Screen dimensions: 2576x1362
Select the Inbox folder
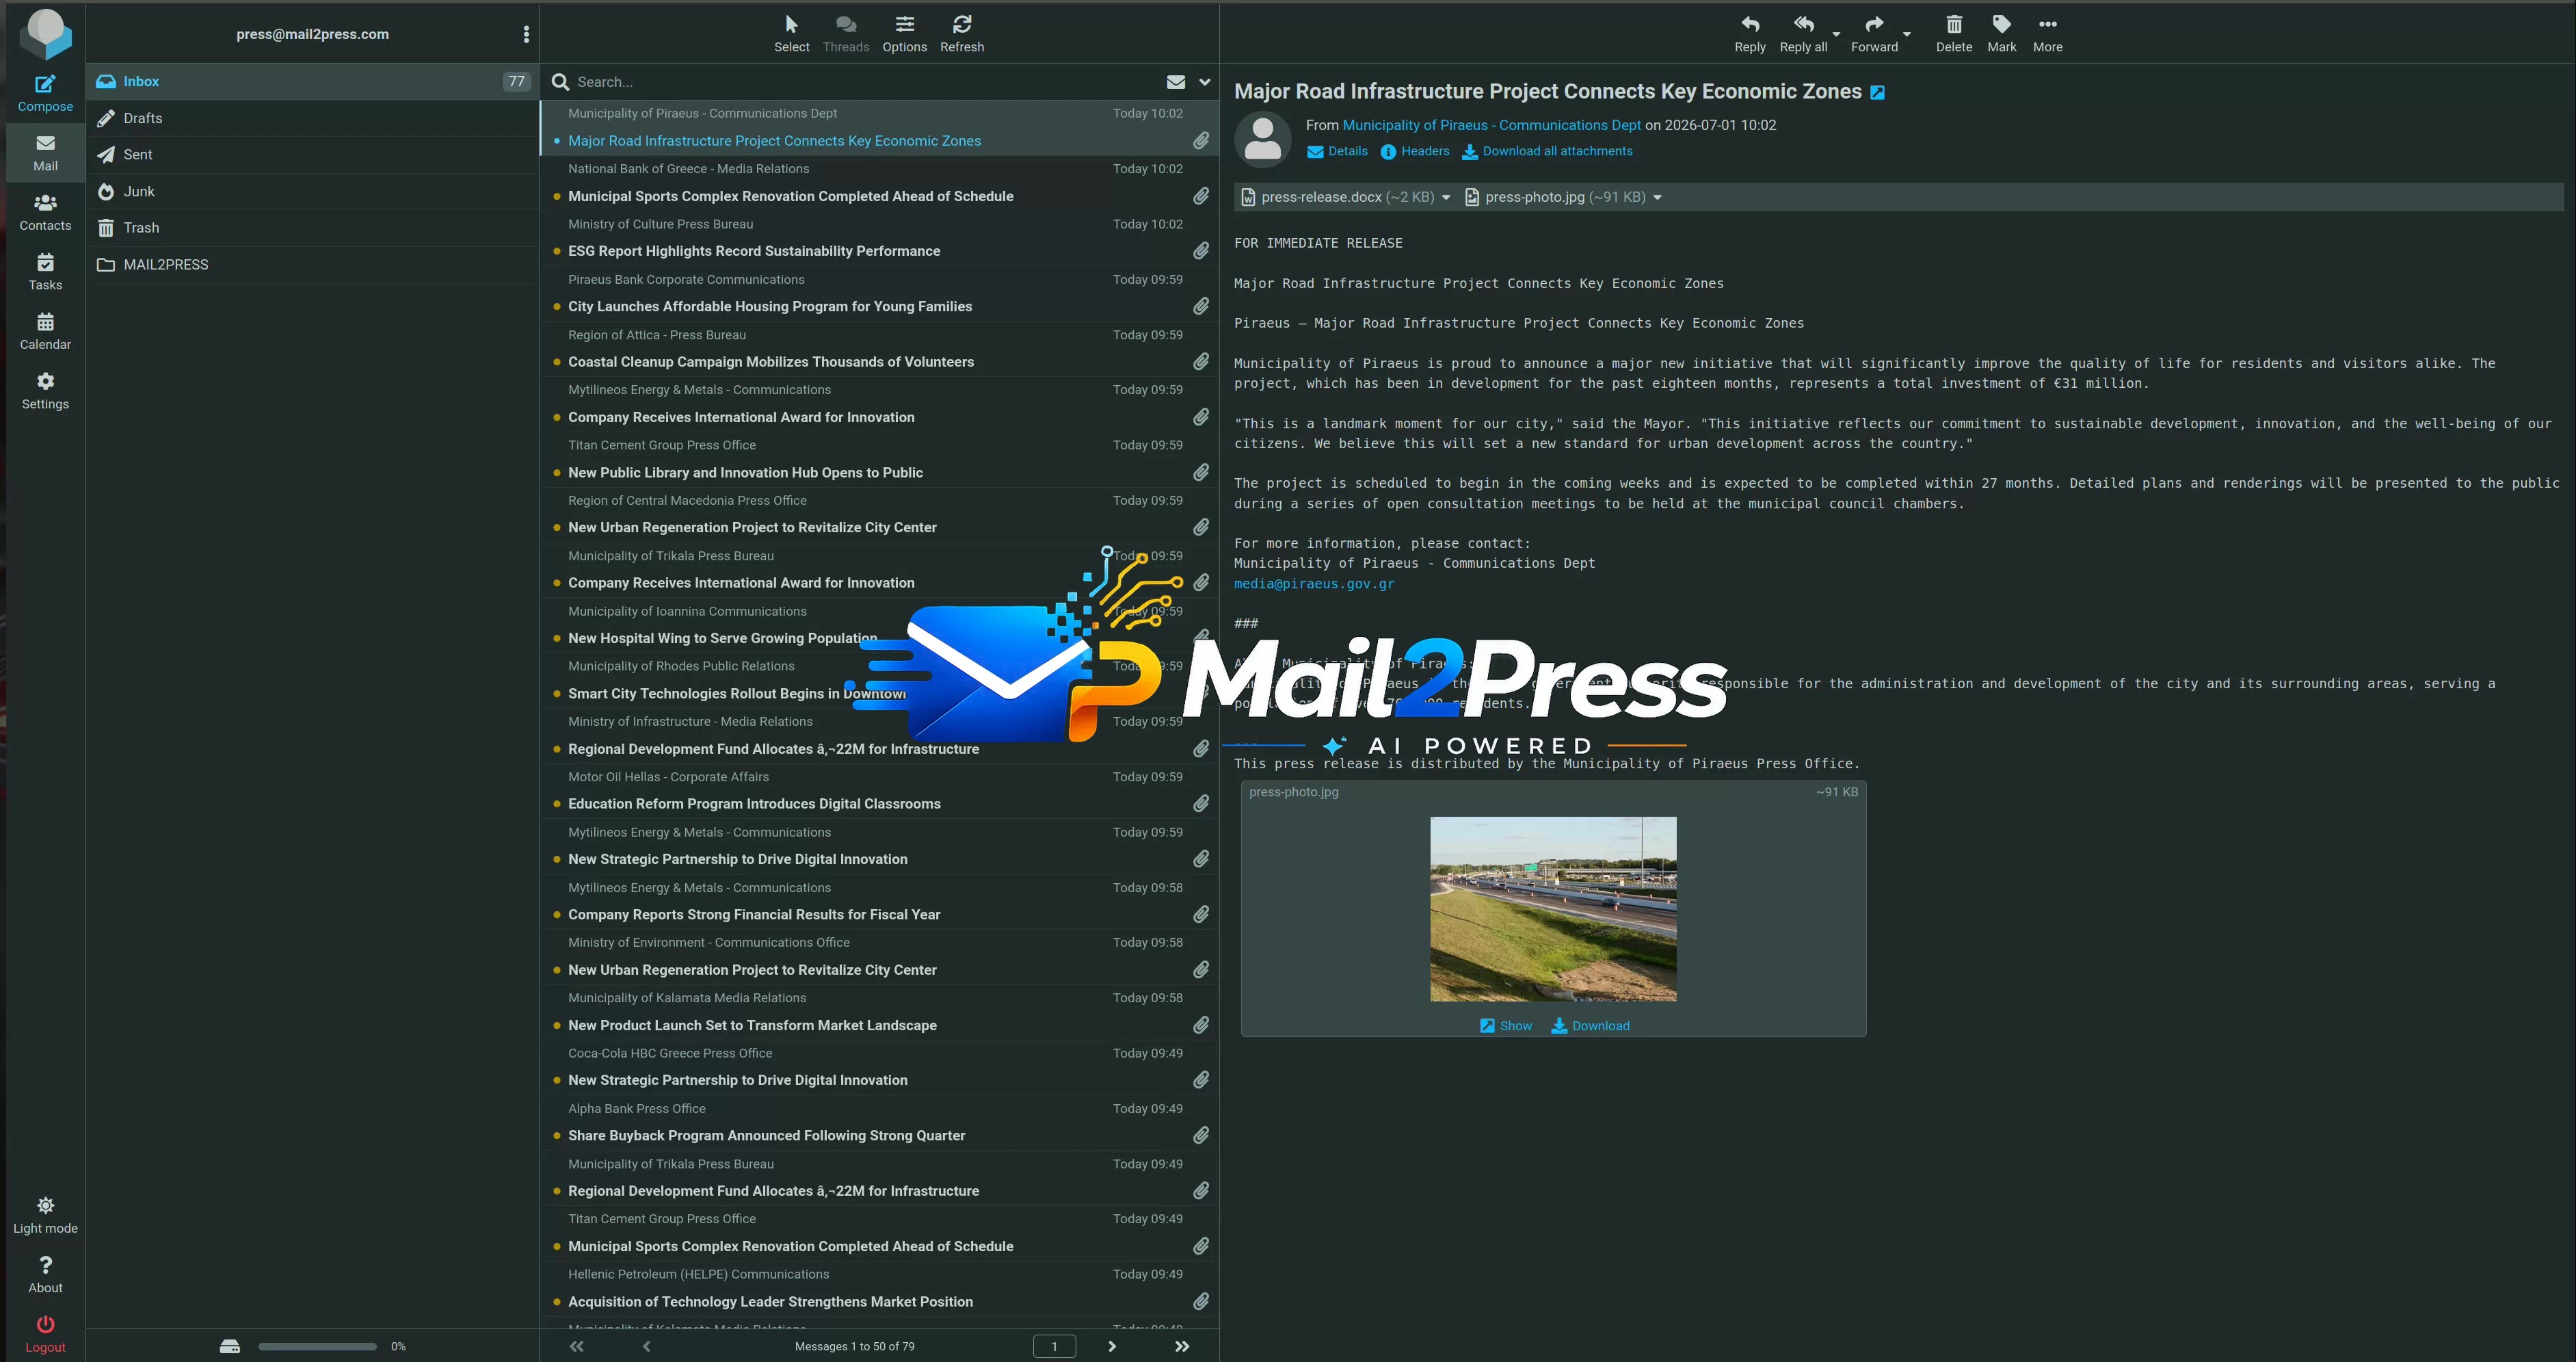click(312, 81)
